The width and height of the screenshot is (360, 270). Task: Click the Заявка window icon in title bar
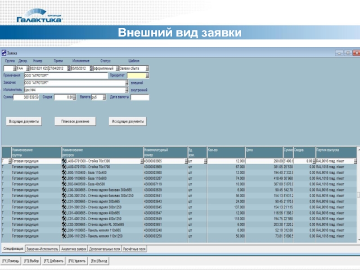coord(4,53)
